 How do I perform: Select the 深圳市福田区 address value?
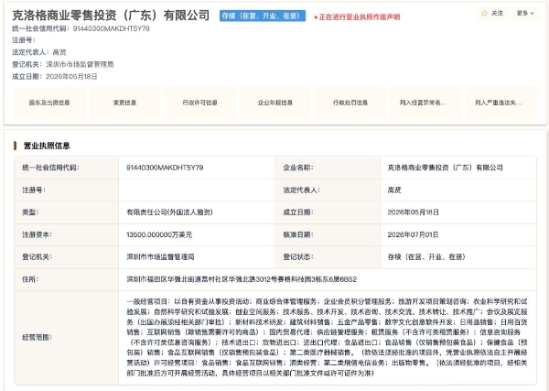coord(242,279)
